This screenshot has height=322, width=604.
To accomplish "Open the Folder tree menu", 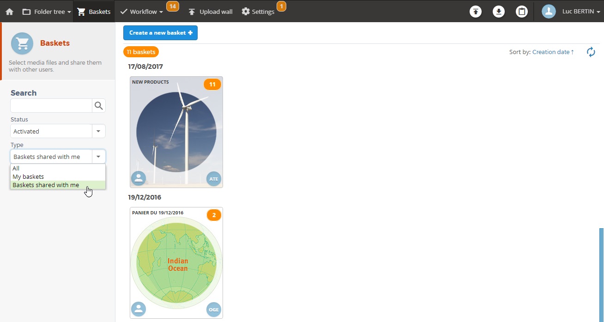I will (x=46, y=12).
